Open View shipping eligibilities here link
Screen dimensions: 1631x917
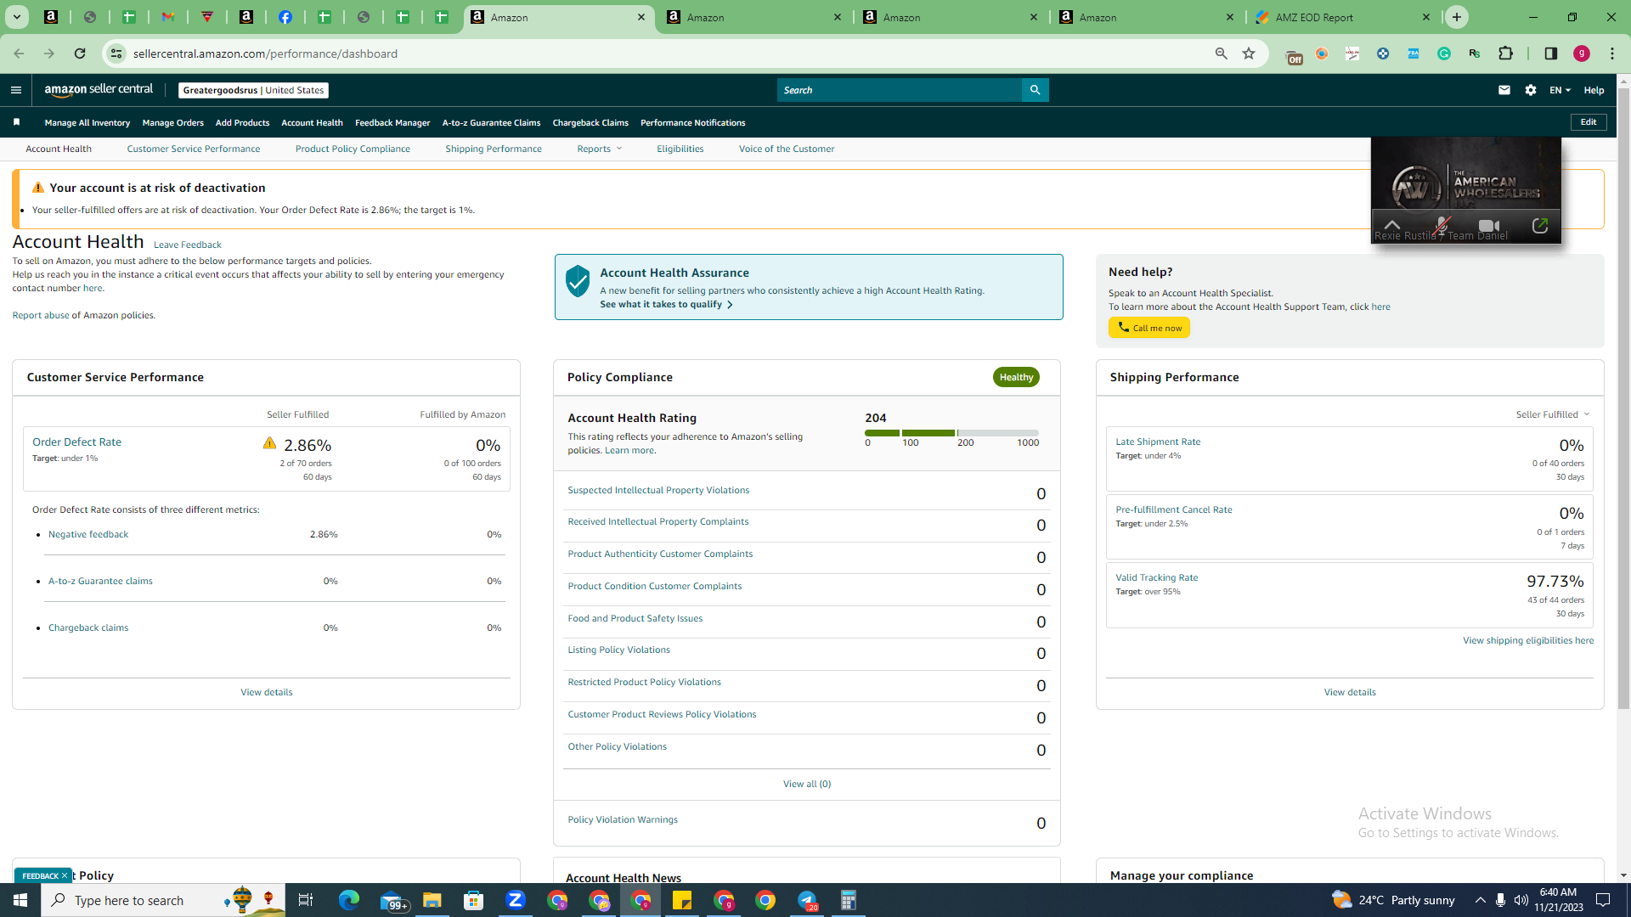pos(1527,640)
